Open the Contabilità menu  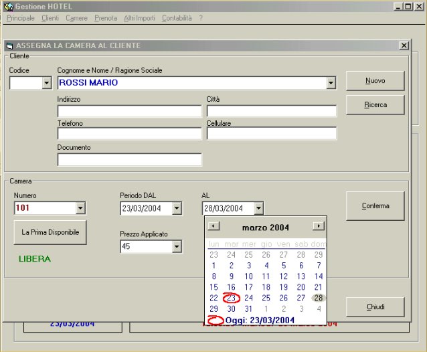tap(177, 18)
